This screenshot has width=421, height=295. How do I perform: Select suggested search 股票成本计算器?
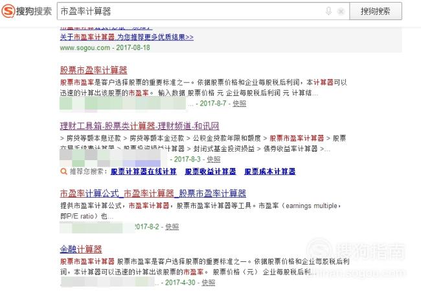click(x=270, y=171)
